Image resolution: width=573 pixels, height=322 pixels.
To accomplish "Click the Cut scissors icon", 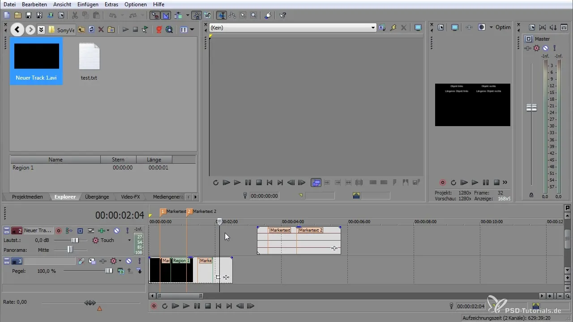I will tap(75, 15).
